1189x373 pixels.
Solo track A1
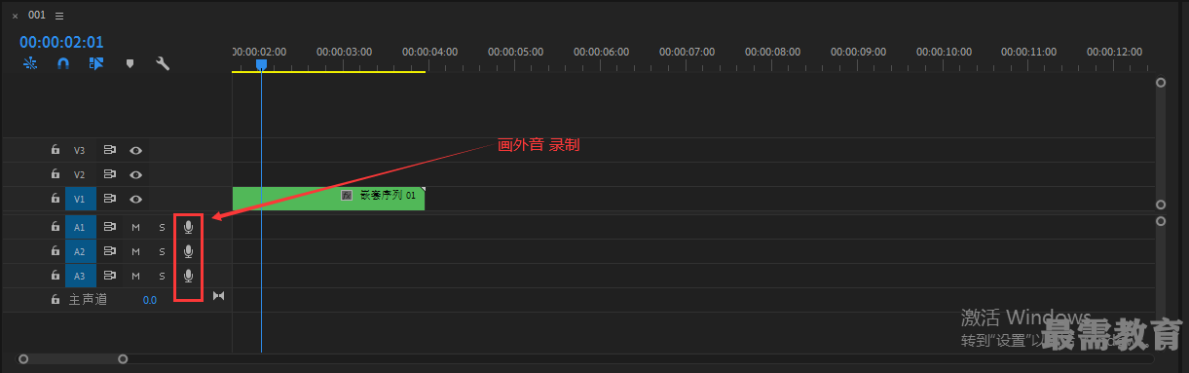click(163, 227)
